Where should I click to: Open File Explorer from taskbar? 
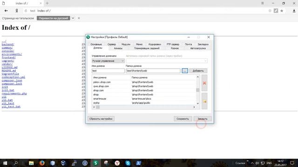pyautogui.click(x=31, y=163)
